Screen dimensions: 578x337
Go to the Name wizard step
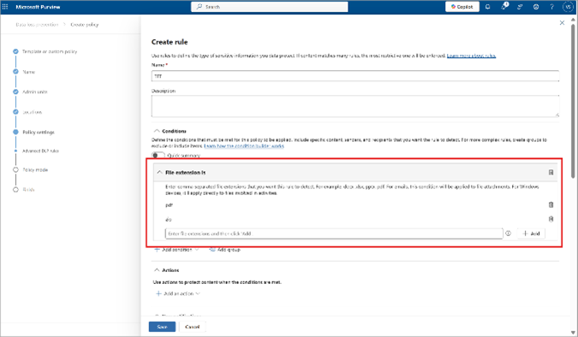pyautogui.click(x=29, y=72)
